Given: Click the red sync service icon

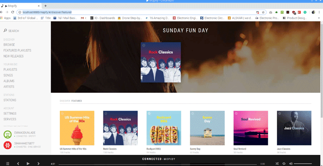Looking at the screenshot, I should (x=8, y=145).
